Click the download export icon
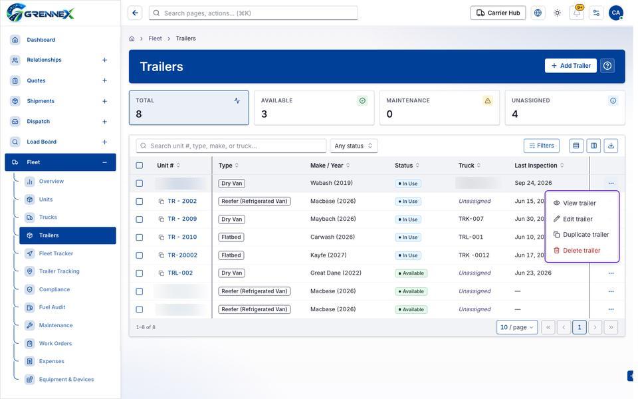This screenshot has width=638, height=399. click(x=611, y=146)
